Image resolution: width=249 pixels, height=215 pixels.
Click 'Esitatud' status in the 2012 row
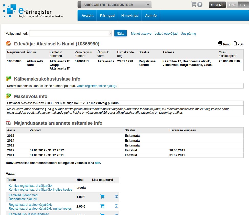click(x=131, y=150)
